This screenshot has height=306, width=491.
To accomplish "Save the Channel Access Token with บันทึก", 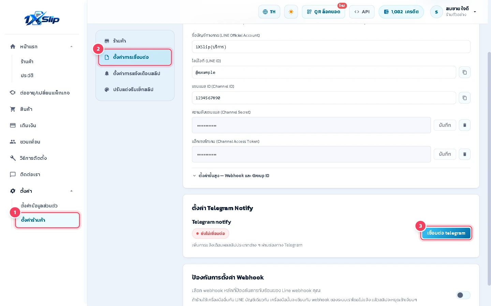I will [x=445, y=154].
